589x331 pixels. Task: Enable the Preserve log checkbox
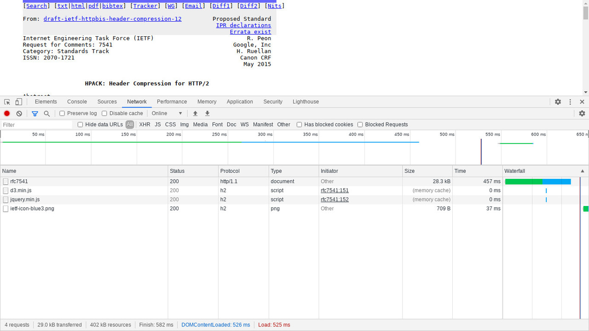[x=62, y=114]
